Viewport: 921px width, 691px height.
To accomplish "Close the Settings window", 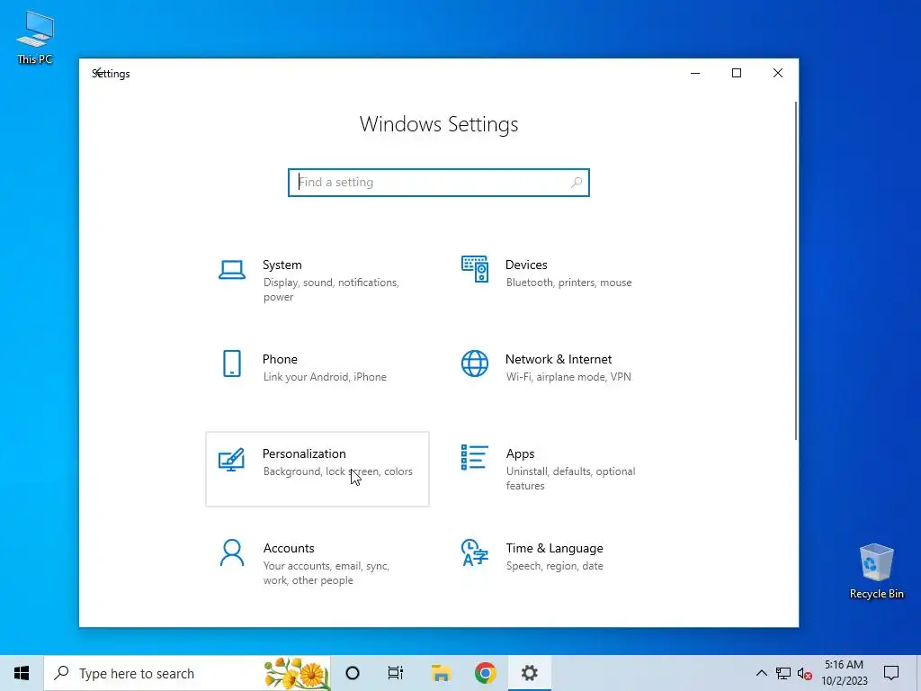I will point(778,73).
